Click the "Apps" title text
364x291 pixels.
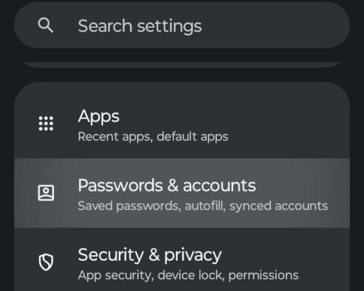tap(99, 115)
